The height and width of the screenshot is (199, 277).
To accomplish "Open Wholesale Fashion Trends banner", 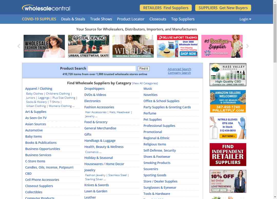I will click(x=44, y=46).
